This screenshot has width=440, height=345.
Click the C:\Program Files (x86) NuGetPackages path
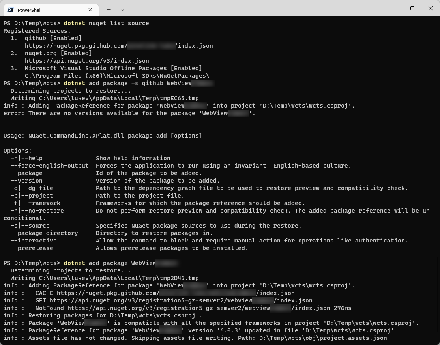tap(117, 76)
